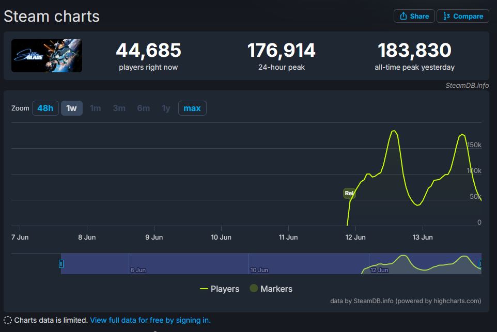
Task: Choose the 1m zoom option
Action: (96, 108)
